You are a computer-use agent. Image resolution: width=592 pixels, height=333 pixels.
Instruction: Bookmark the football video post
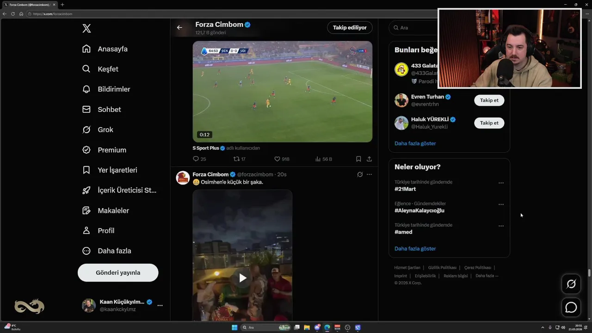pyautogui.click(x=358, y=159)
